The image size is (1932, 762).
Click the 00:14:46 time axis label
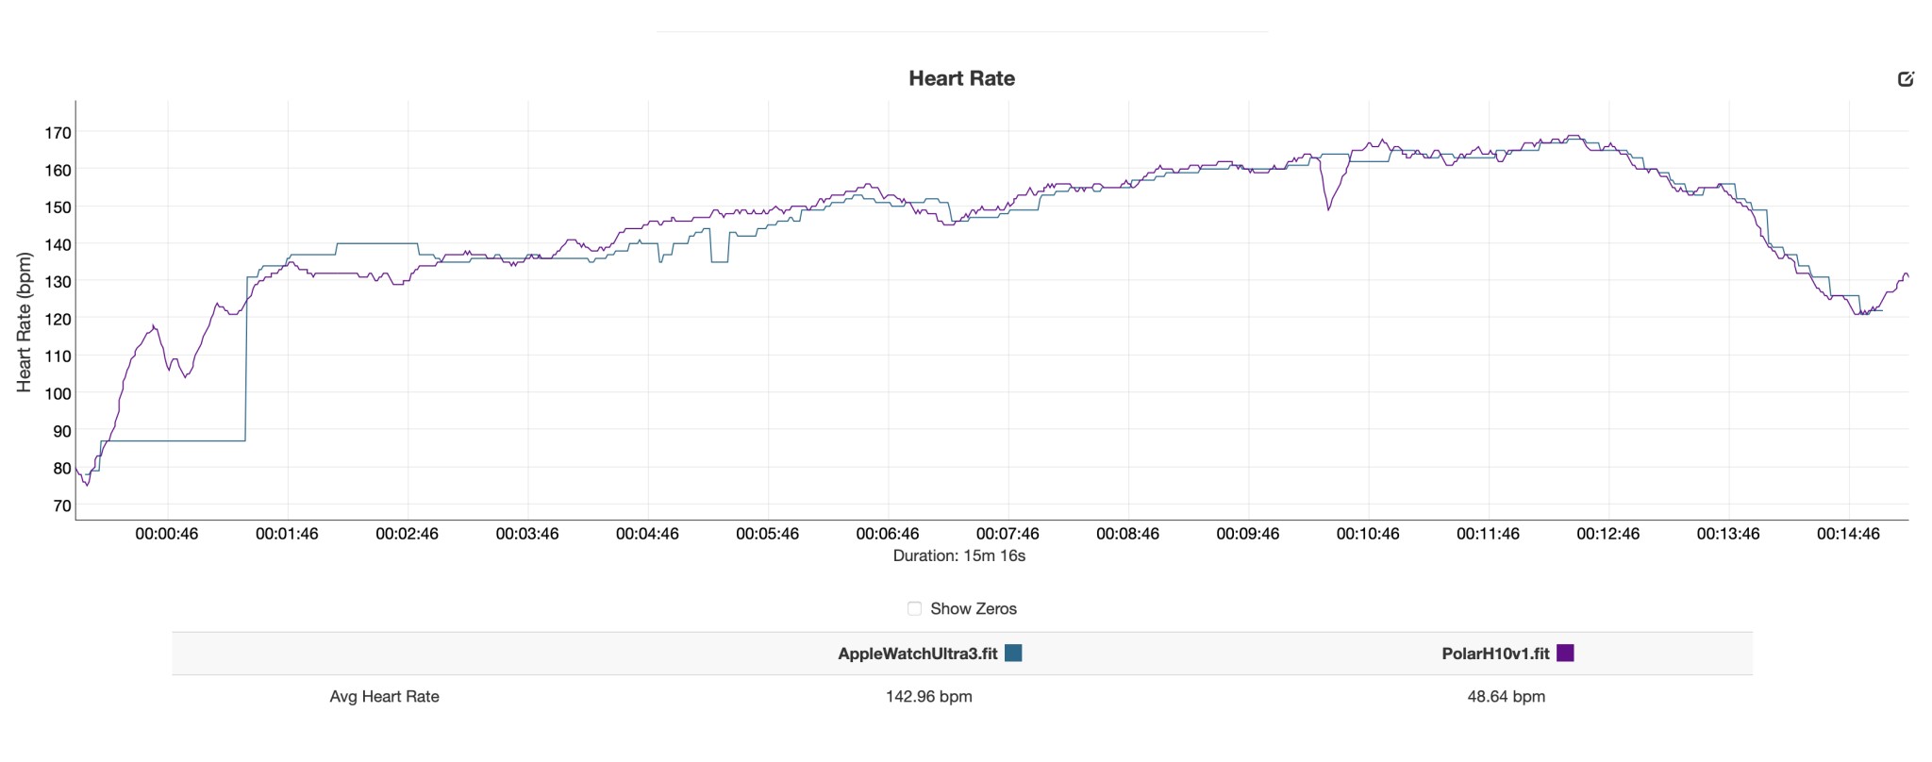pos(1848,534)
